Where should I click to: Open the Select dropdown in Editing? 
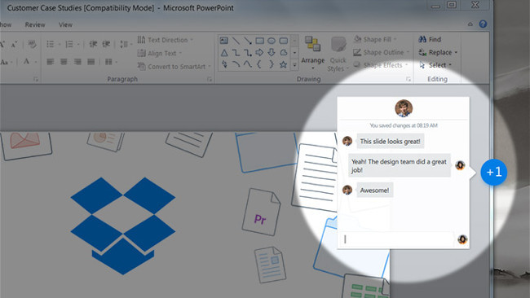435,65
